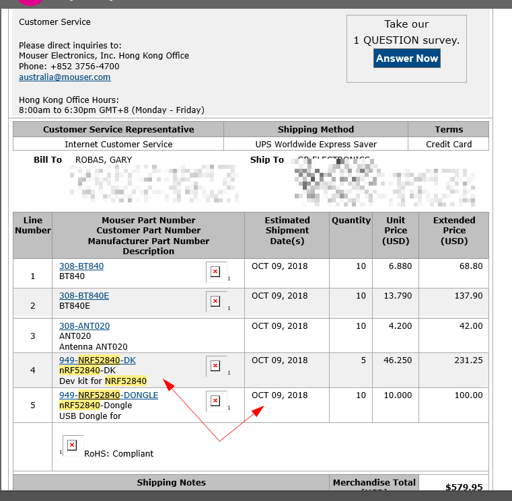Select the 'RoHS: Compliant' legend text

point(118,454)
